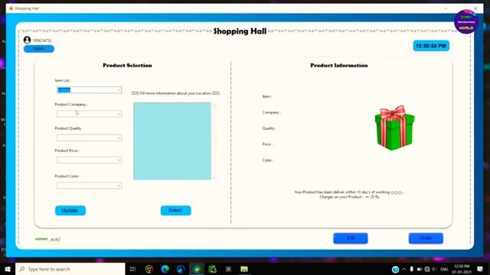The height and width of the screenshot is (275, 490).
Task: Click the Item List label
Action: click(x=63, y=80)
